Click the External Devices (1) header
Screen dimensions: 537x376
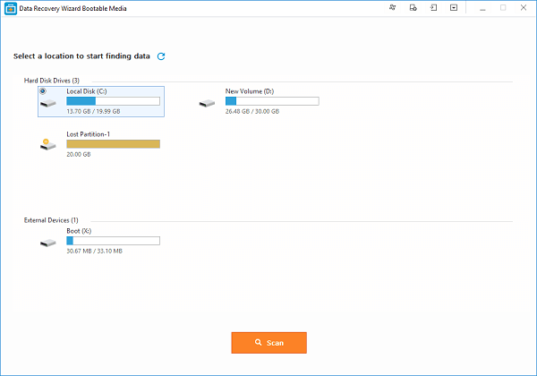click(x=51, y=219)
